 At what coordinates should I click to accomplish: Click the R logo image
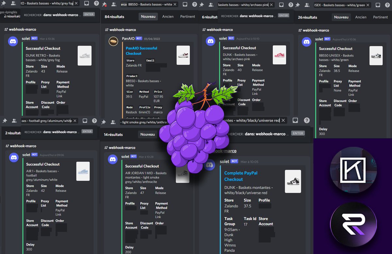pos(353,224)
